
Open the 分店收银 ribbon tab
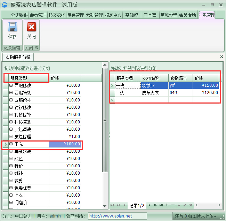[19, 15]
